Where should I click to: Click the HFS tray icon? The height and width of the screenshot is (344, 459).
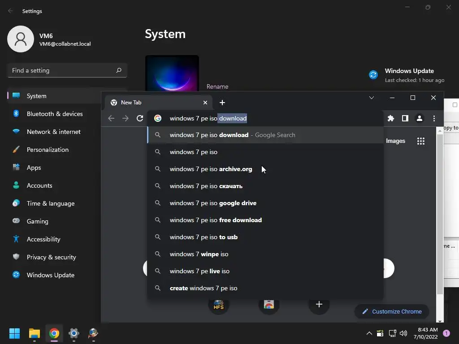[380, 333]
